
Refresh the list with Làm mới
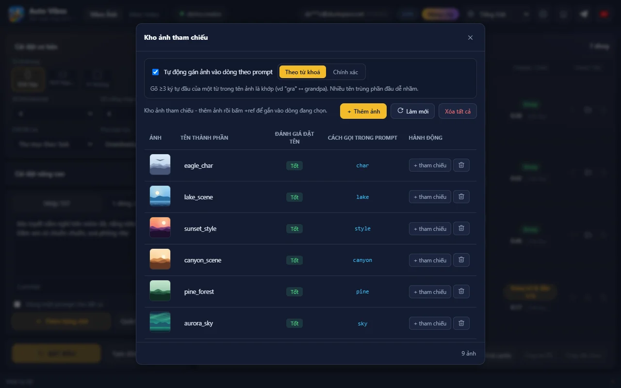pyautogui.click(x=412, y=111)
